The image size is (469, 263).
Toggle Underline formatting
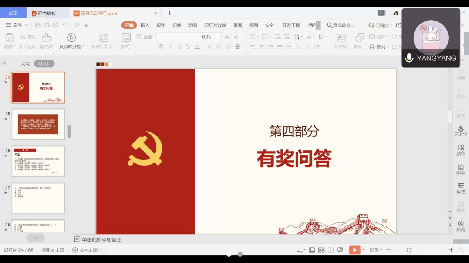179,46
